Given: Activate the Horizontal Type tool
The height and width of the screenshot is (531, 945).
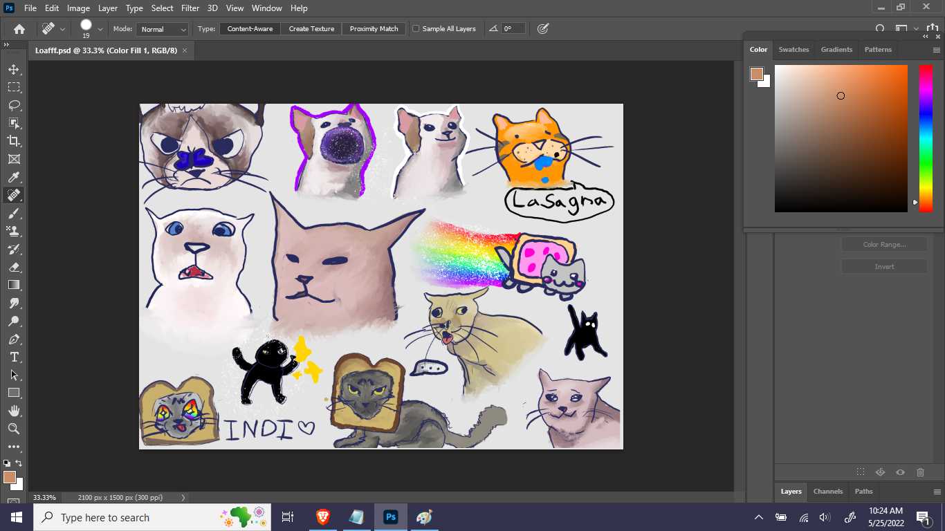Looking at the screenshot, I should click(x=14, y=357).
